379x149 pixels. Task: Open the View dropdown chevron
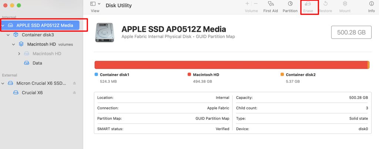pos(99,4)
